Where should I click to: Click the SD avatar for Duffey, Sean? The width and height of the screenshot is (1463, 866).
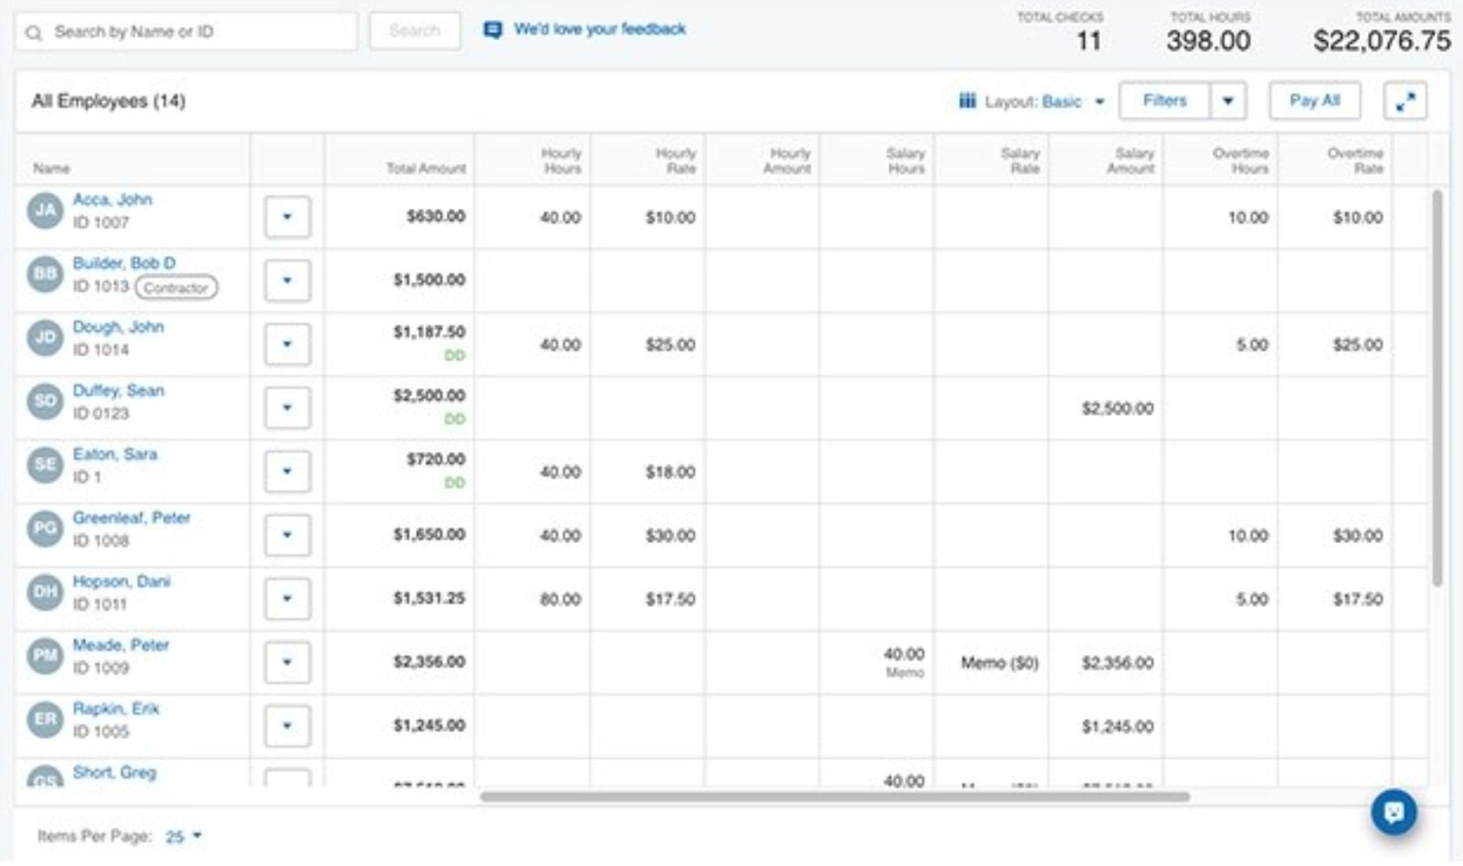point(45,401)
